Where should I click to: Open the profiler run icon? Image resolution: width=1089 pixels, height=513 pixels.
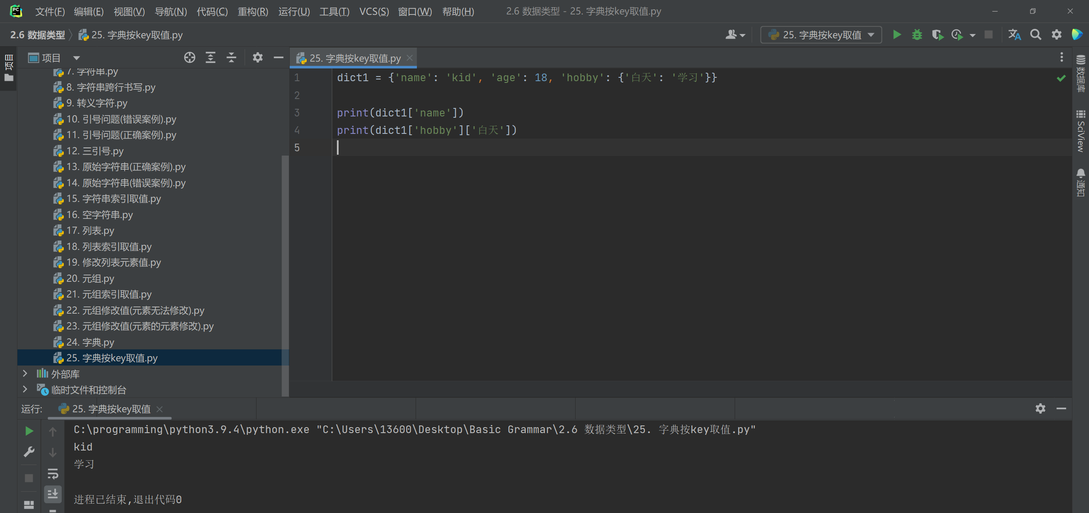[957, 35]
